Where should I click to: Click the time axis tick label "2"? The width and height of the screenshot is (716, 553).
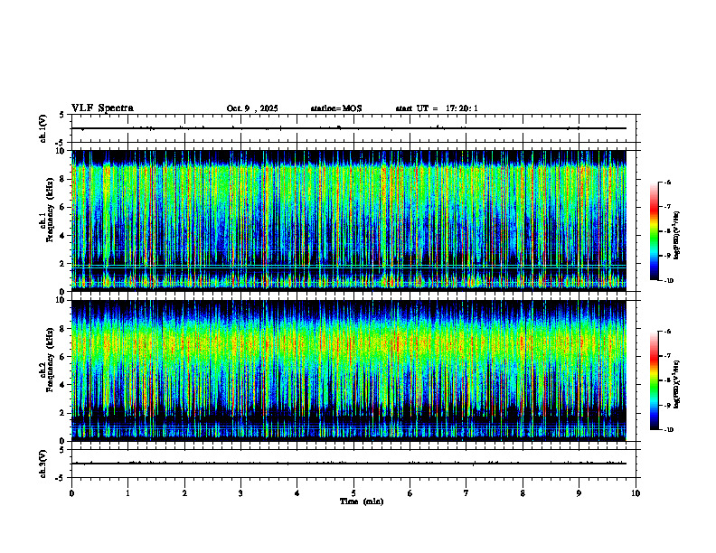click(x=184, y=493)
